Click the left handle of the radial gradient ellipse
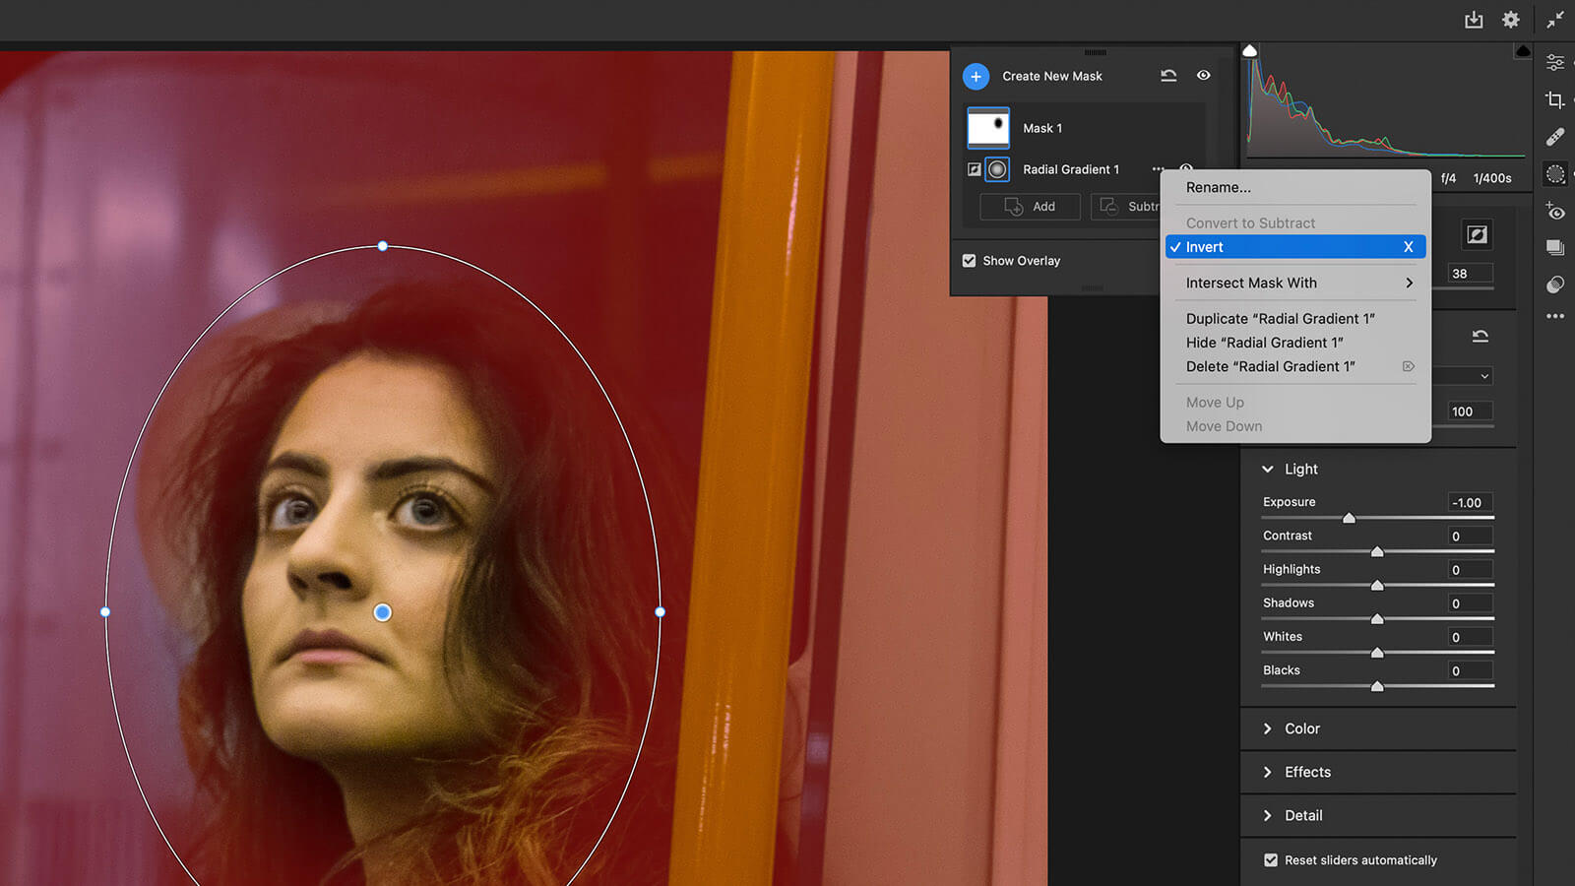 (105, 612)
